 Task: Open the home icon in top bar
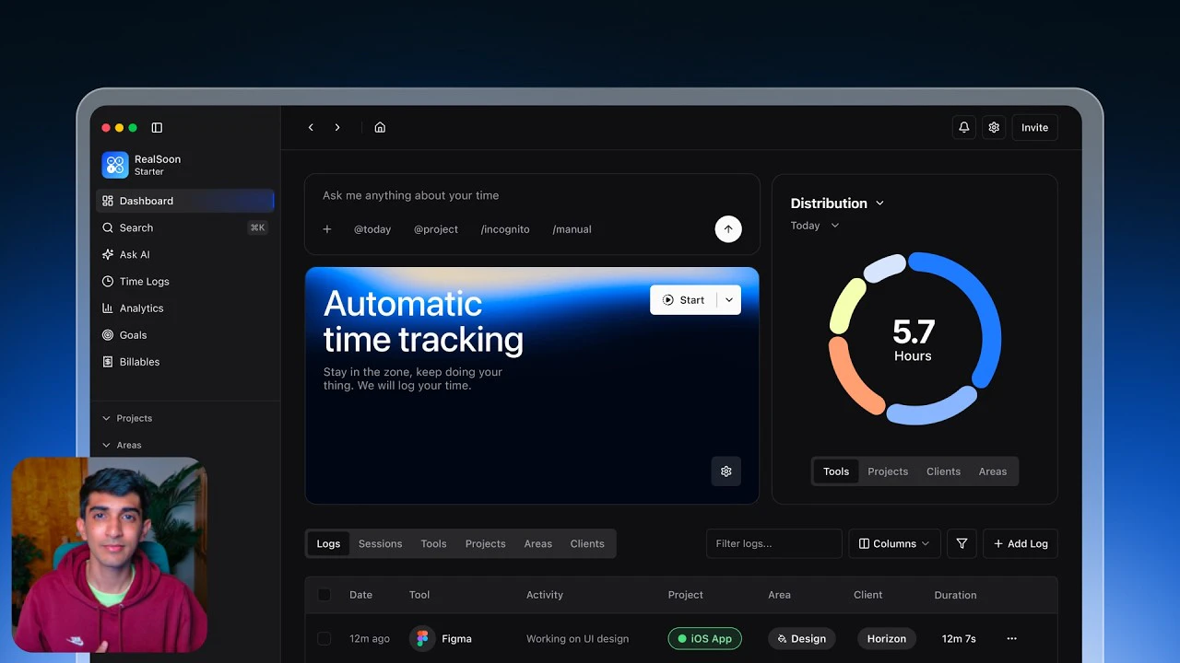[380, 128]
